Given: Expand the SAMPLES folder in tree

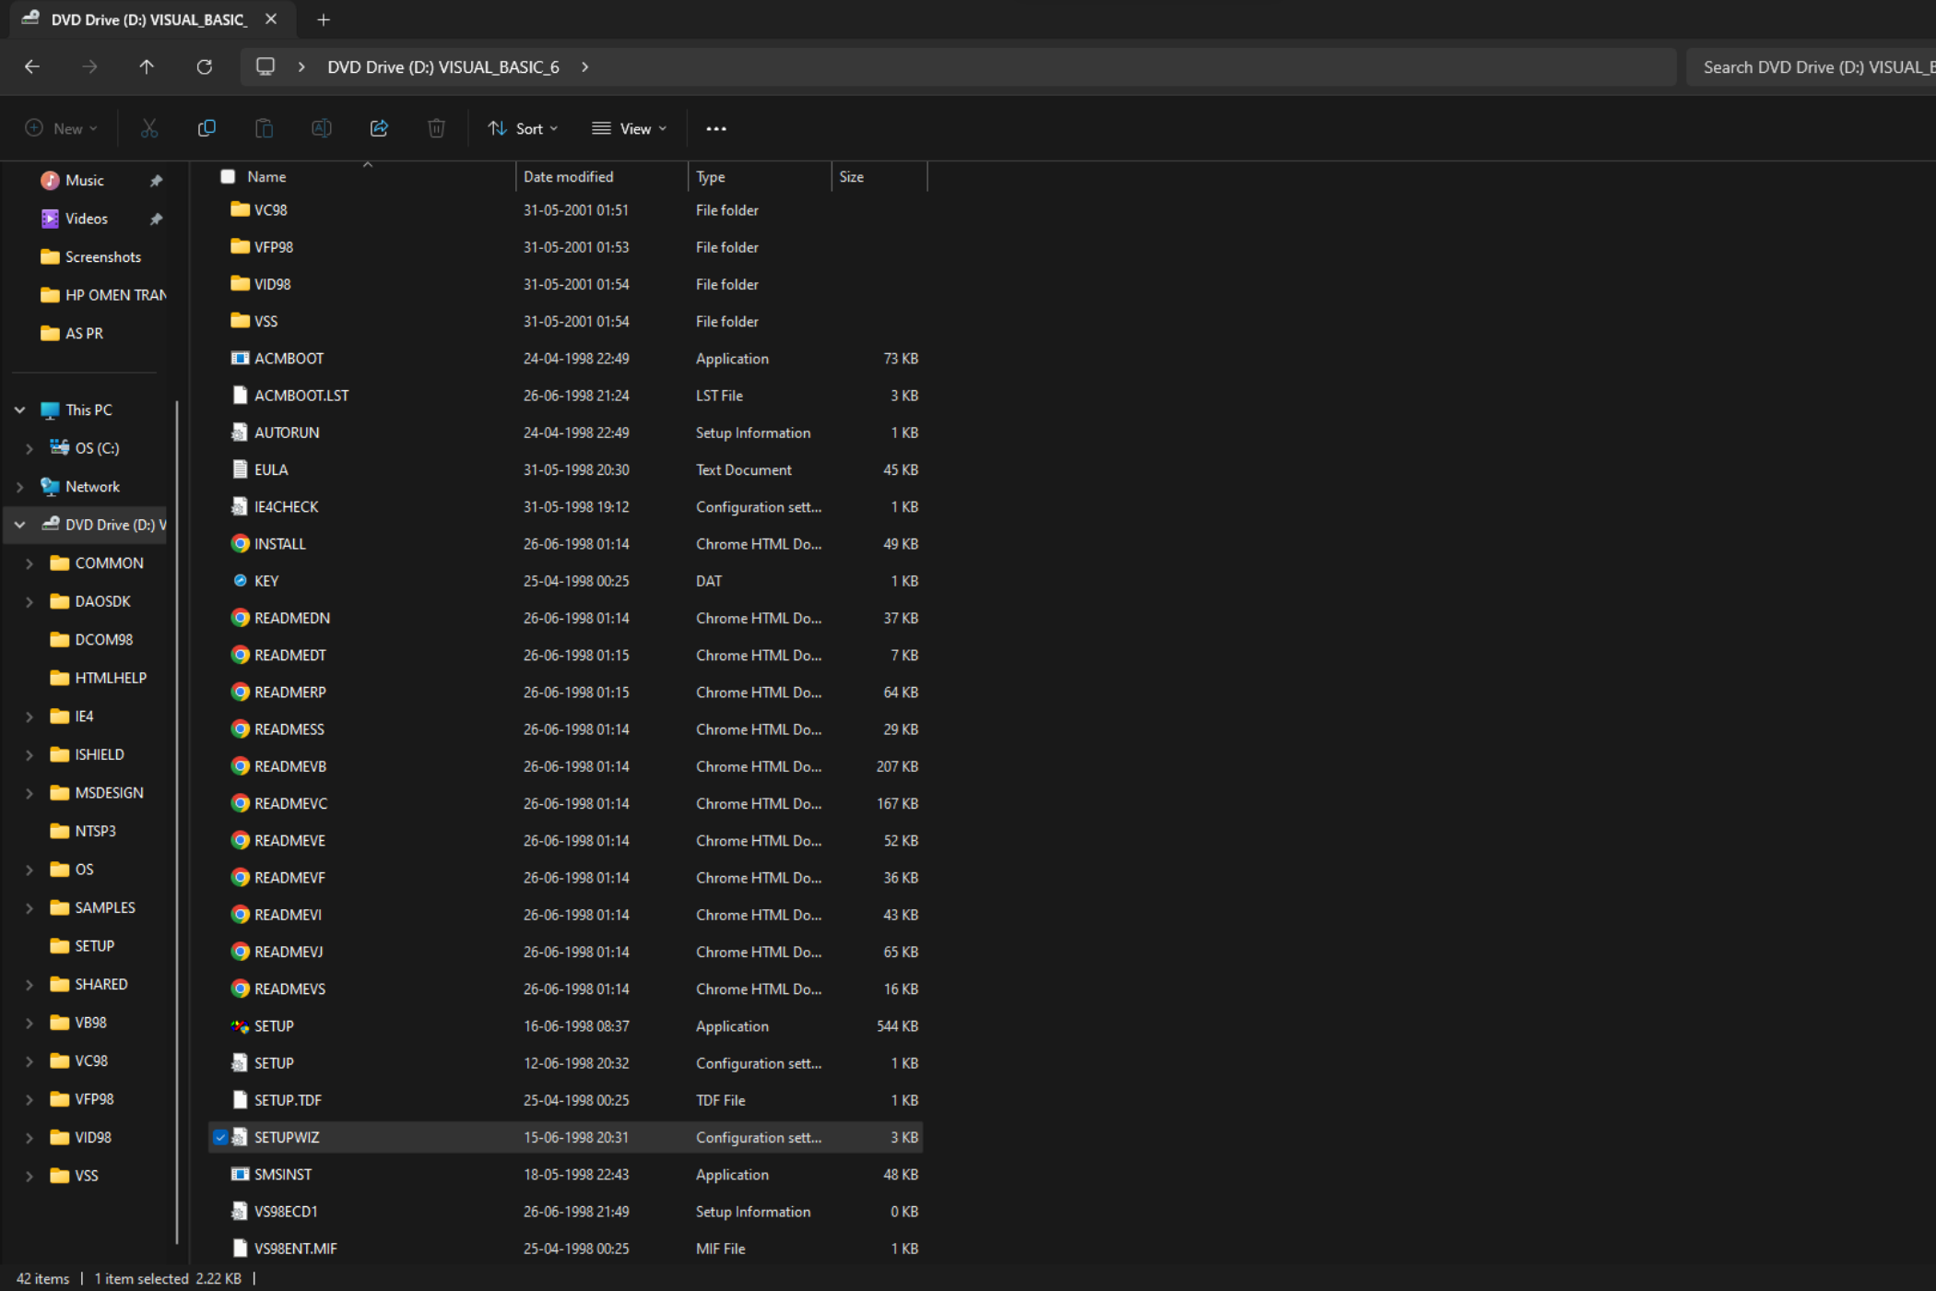Looking at the screenshot, I should coord(30,907).
